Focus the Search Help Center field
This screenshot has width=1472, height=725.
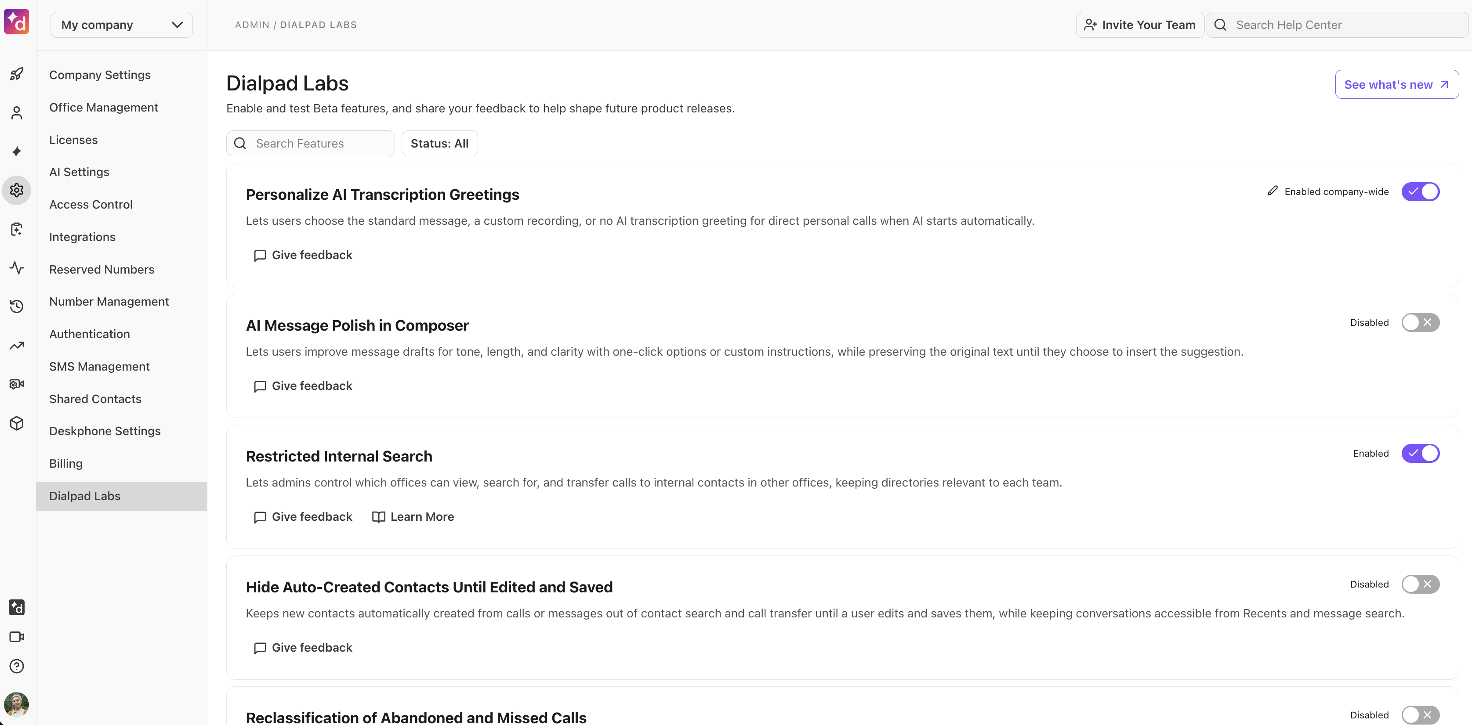click(1337, 25)
